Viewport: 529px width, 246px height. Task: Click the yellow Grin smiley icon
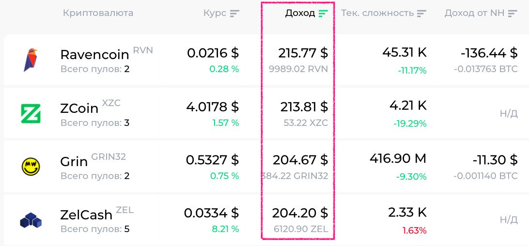tap(31, 167)
